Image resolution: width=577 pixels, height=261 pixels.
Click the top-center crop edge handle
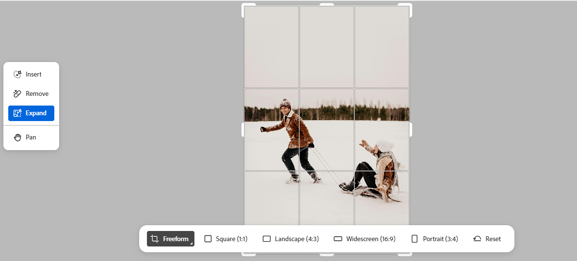327,4
